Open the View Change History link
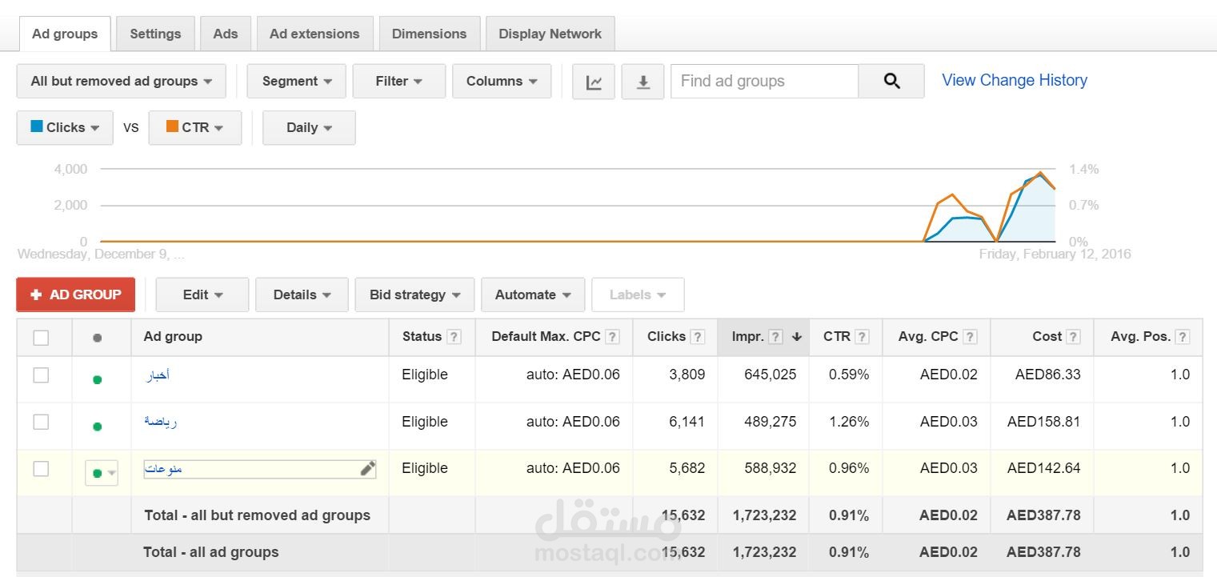This screenshot has width=1217, height=577. tap(1014, 80)
